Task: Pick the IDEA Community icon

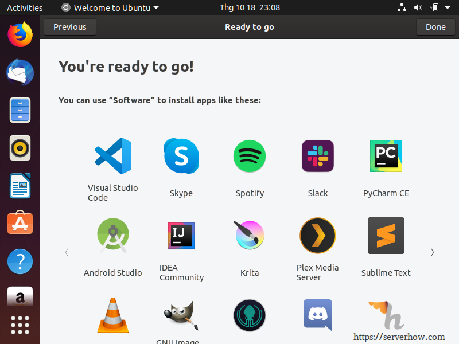Action: pyautogui.click(x=181, y=236)
